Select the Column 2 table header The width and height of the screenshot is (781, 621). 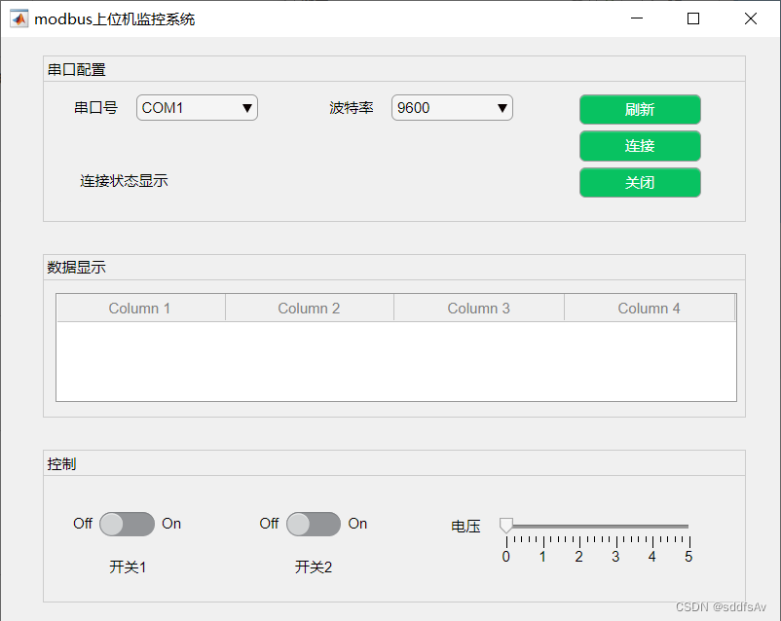pyautogui.click(x=309, y=307)
